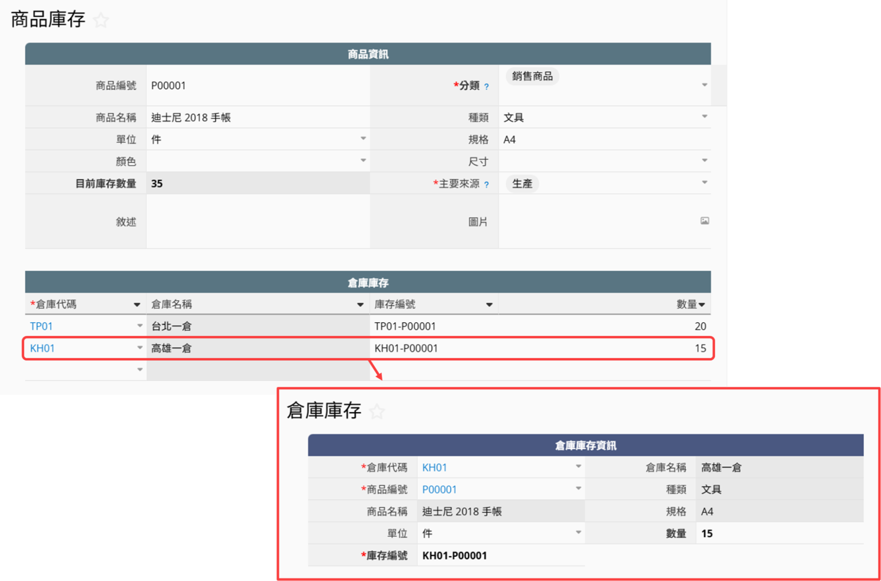
Task: Expand the 單位 dropdown in 商品資訊
Action: [363, 139]
